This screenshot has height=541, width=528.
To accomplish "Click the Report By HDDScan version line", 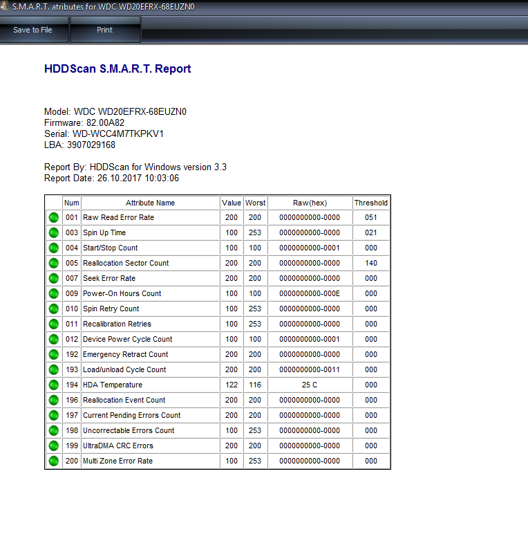I will (x=135, y=167).
